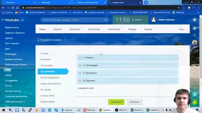Open Чат и звонки in the left menu

coord(12,43)
